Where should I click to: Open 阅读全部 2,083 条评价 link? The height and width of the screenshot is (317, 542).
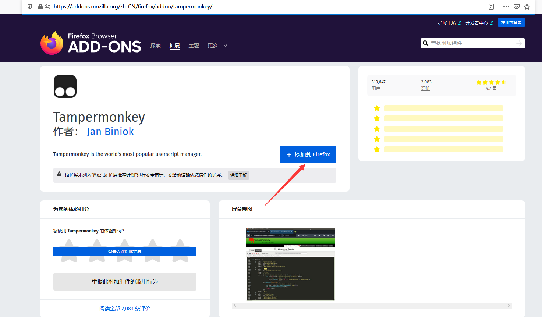click(x=125, y=309)
